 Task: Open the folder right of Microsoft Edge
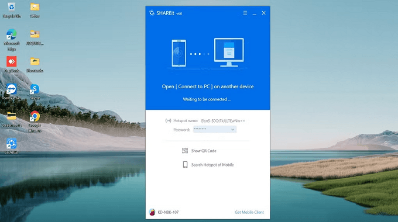[x=35, y=37]
